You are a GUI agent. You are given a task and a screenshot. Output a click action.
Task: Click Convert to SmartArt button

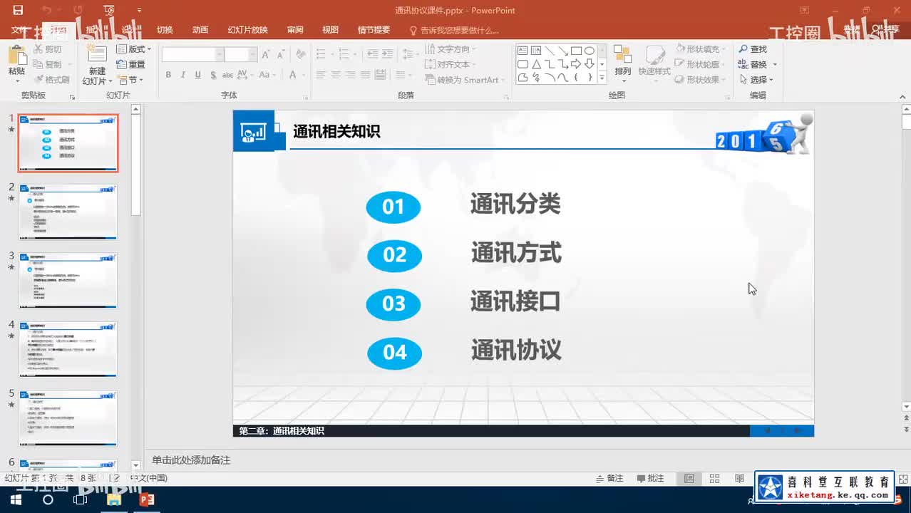[465, 80]
